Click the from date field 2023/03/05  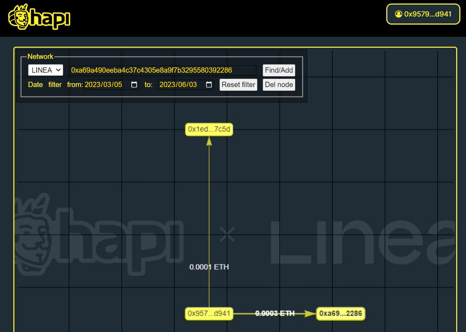pyautogui.click(x=111, y=85)
